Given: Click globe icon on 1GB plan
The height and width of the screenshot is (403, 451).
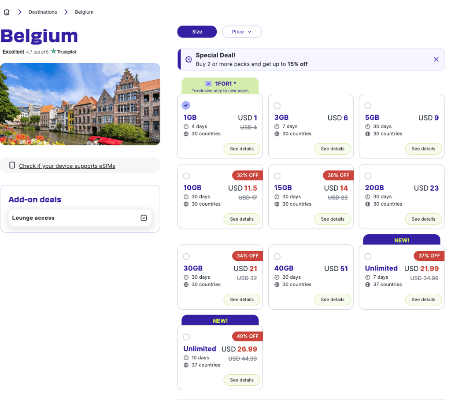Looking at the screenshot, I should 186,134.
